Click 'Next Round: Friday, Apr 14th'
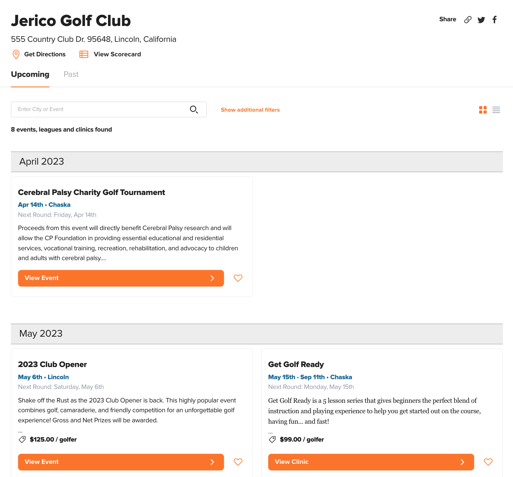 point(57,215)
